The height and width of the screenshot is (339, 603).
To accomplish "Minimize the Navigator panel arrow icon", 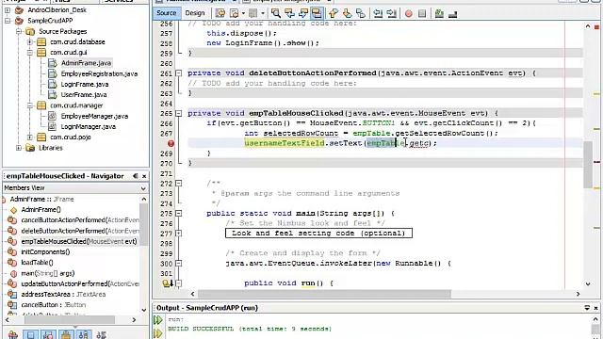I will pos(135,176).
